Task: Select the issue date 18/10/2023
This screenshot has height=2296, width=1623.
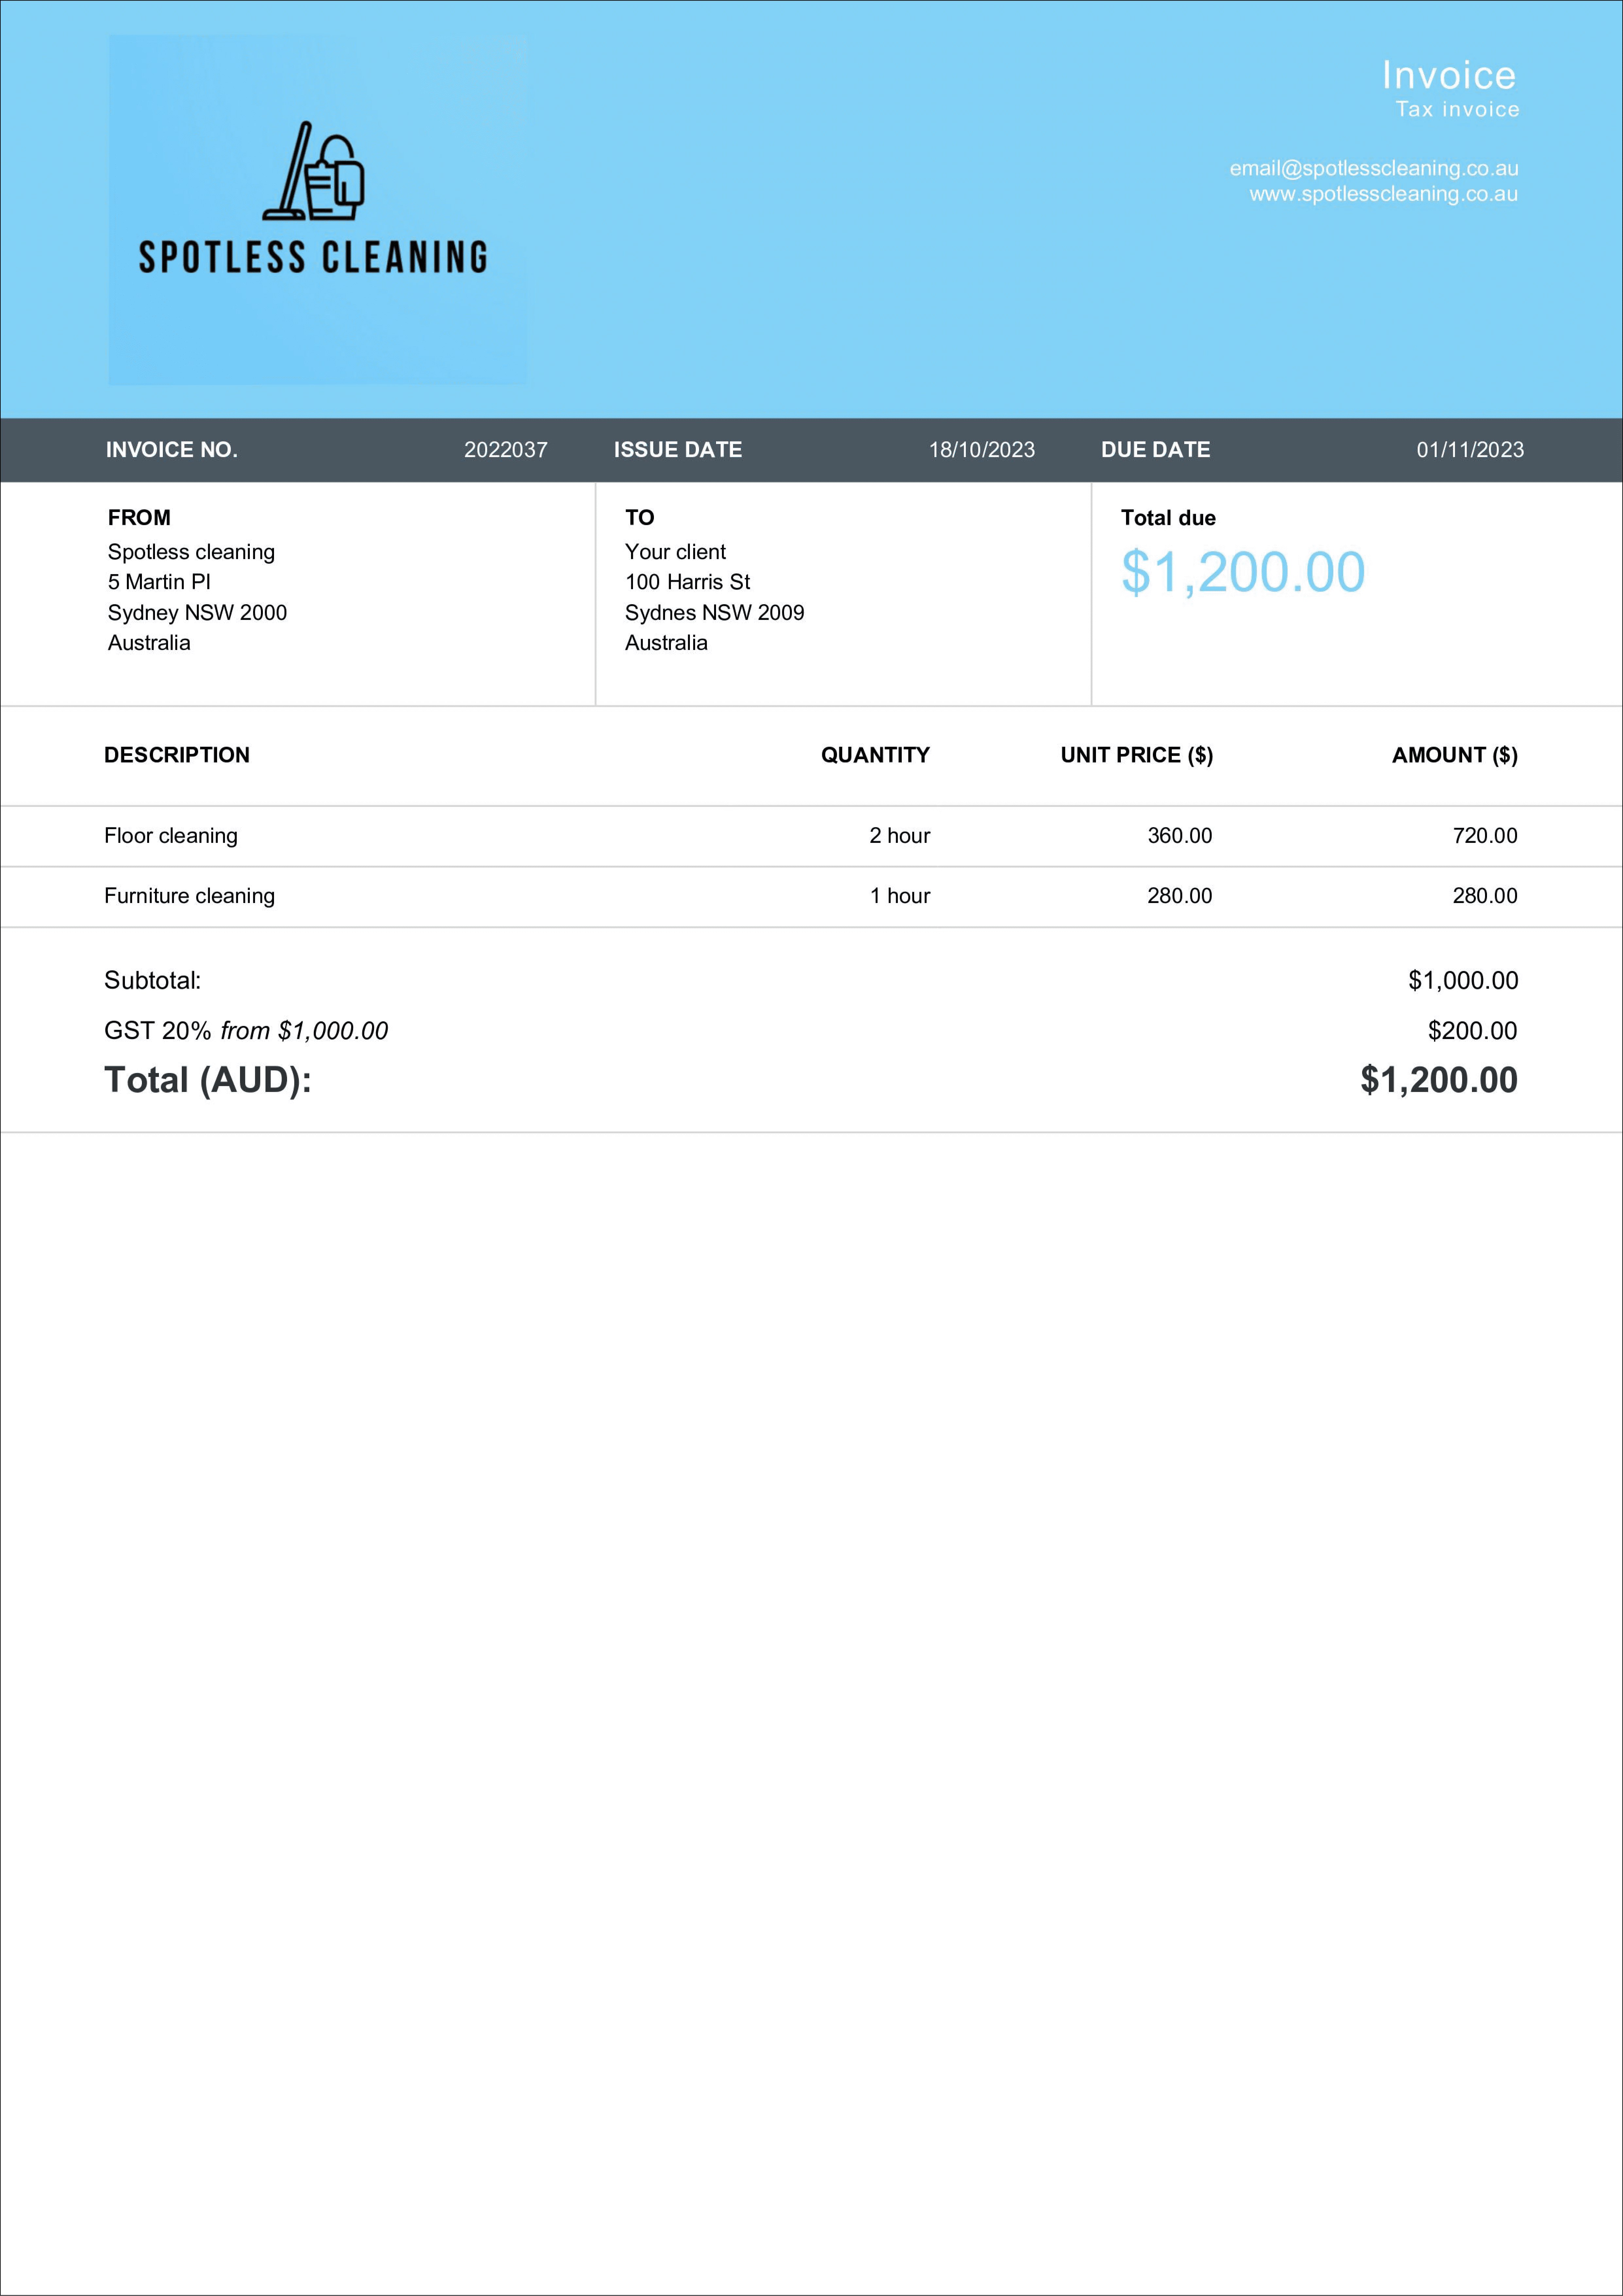Action: point(982,450)
